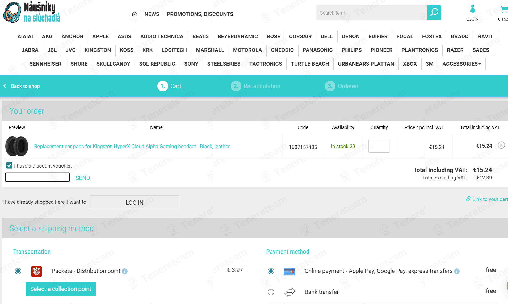The height and width of the screenshot is (304, 508).
Task: Click the online payment card icon
Action: tap(289, 271)
